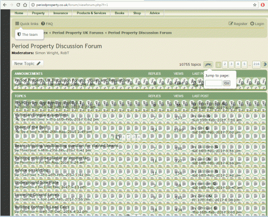Open Beam stripping/sandblasting question topic

[67, 145]
